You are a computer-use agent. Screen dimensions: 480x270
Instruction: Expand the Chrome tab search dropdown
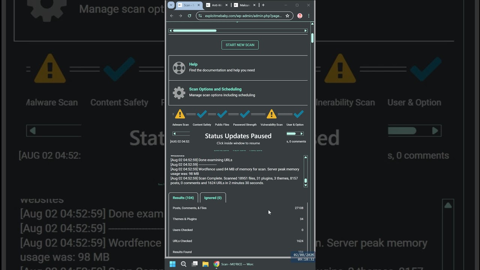[171, 5]
